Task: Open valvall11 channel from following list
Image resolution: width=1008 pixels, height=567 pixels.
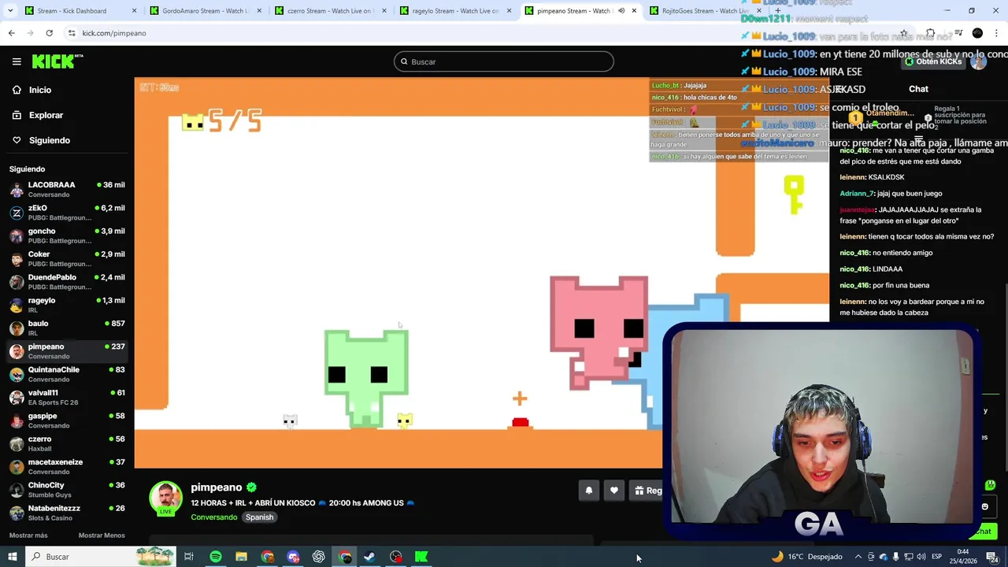Action: (67, 397)
